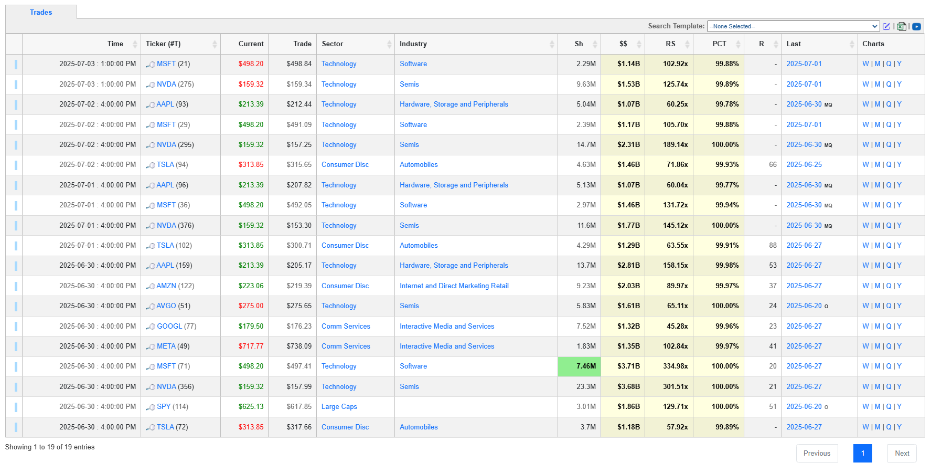Open the SPY (114) ticker link

[x=164, y=407]
